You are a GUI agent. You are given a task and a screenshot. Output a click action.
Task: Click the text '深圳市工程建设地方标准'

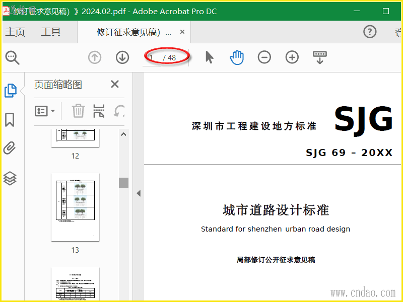pos(254,126)
